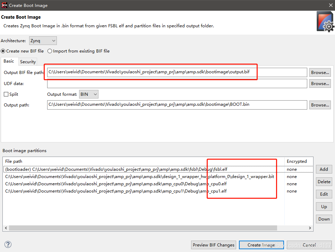Click Encrypted value none for amp_cpu1.elf

(292, 191)
